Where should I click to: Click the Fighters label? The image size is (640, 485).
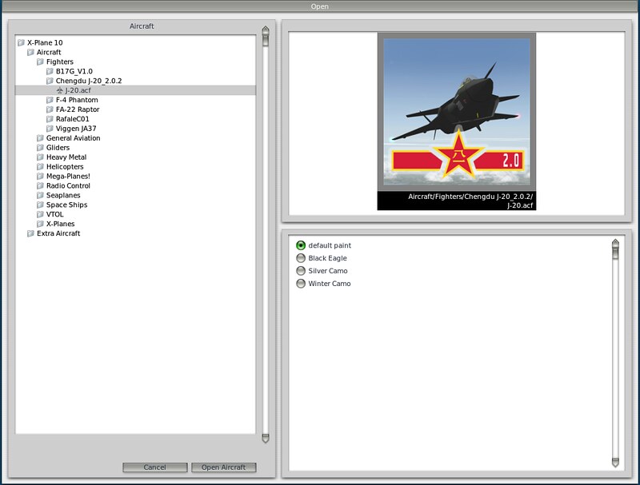click(x=59, y=62)
